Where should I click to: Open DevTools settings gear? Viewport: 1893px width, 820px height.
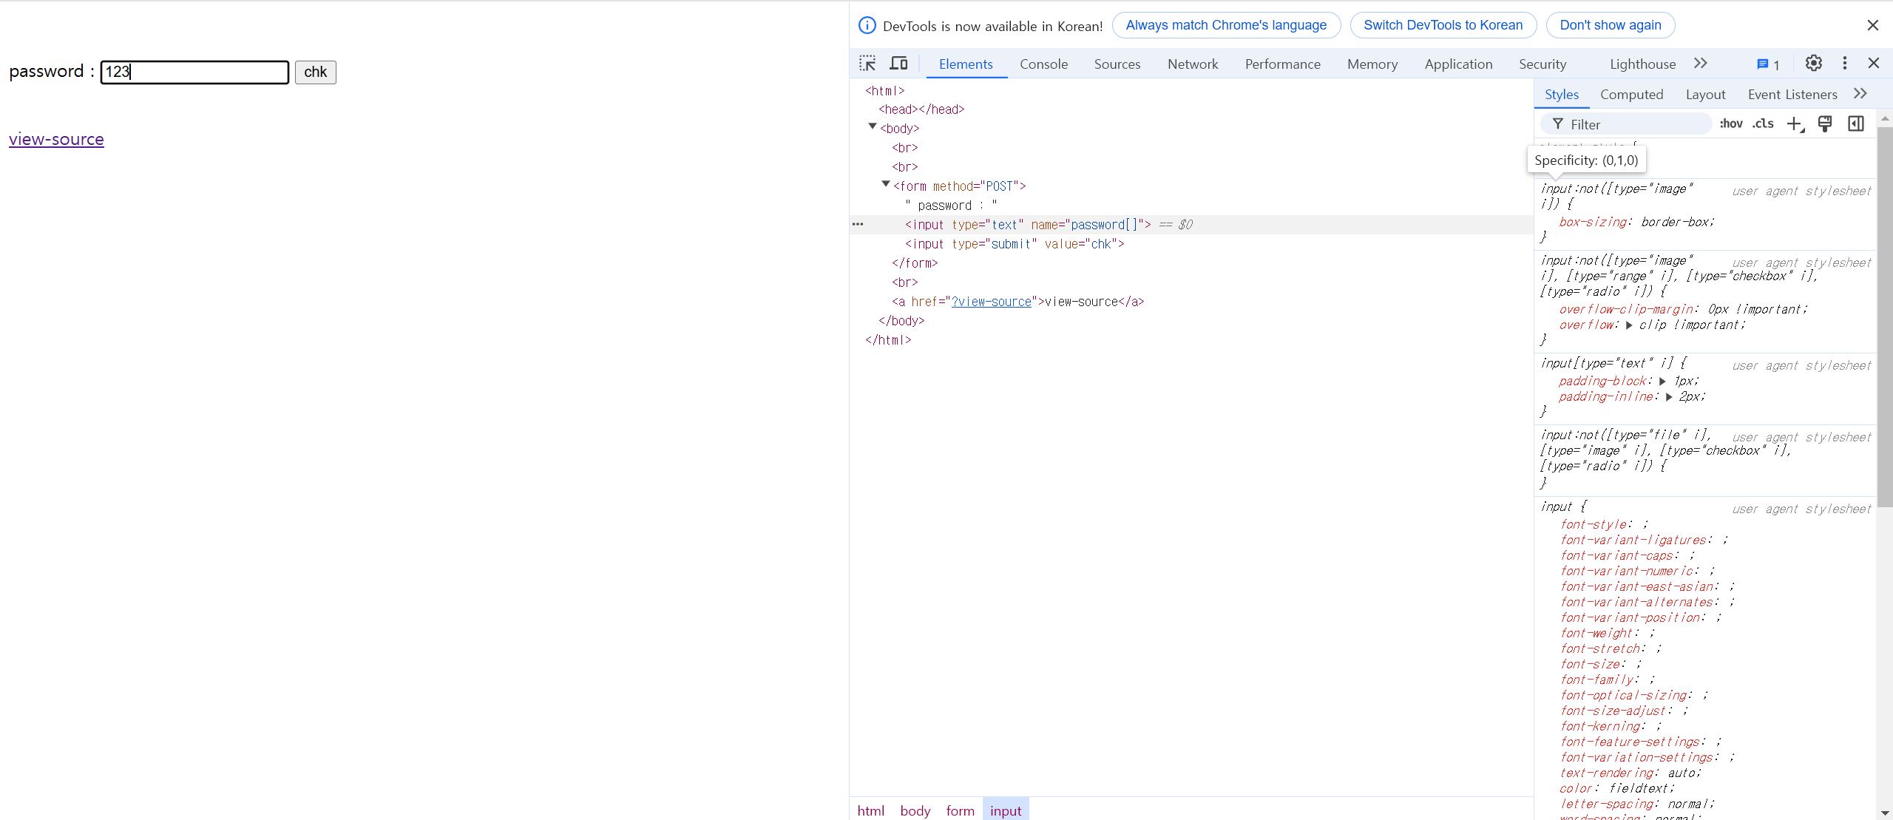point(1813,64)
